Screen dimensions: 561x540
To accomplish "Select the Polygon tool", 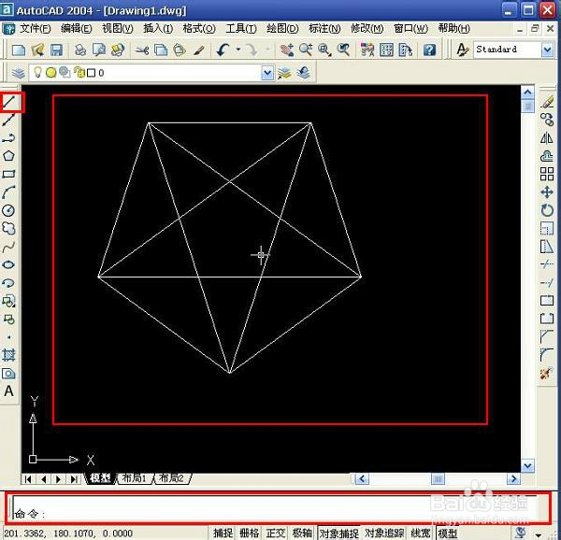I will [9, 156].
